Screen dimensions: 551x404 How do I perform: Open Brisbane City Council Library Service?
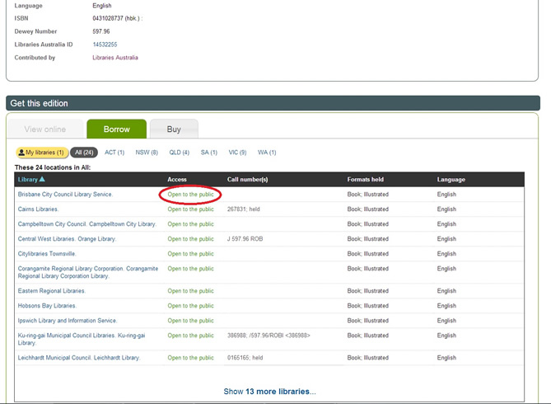pos(65,195)
